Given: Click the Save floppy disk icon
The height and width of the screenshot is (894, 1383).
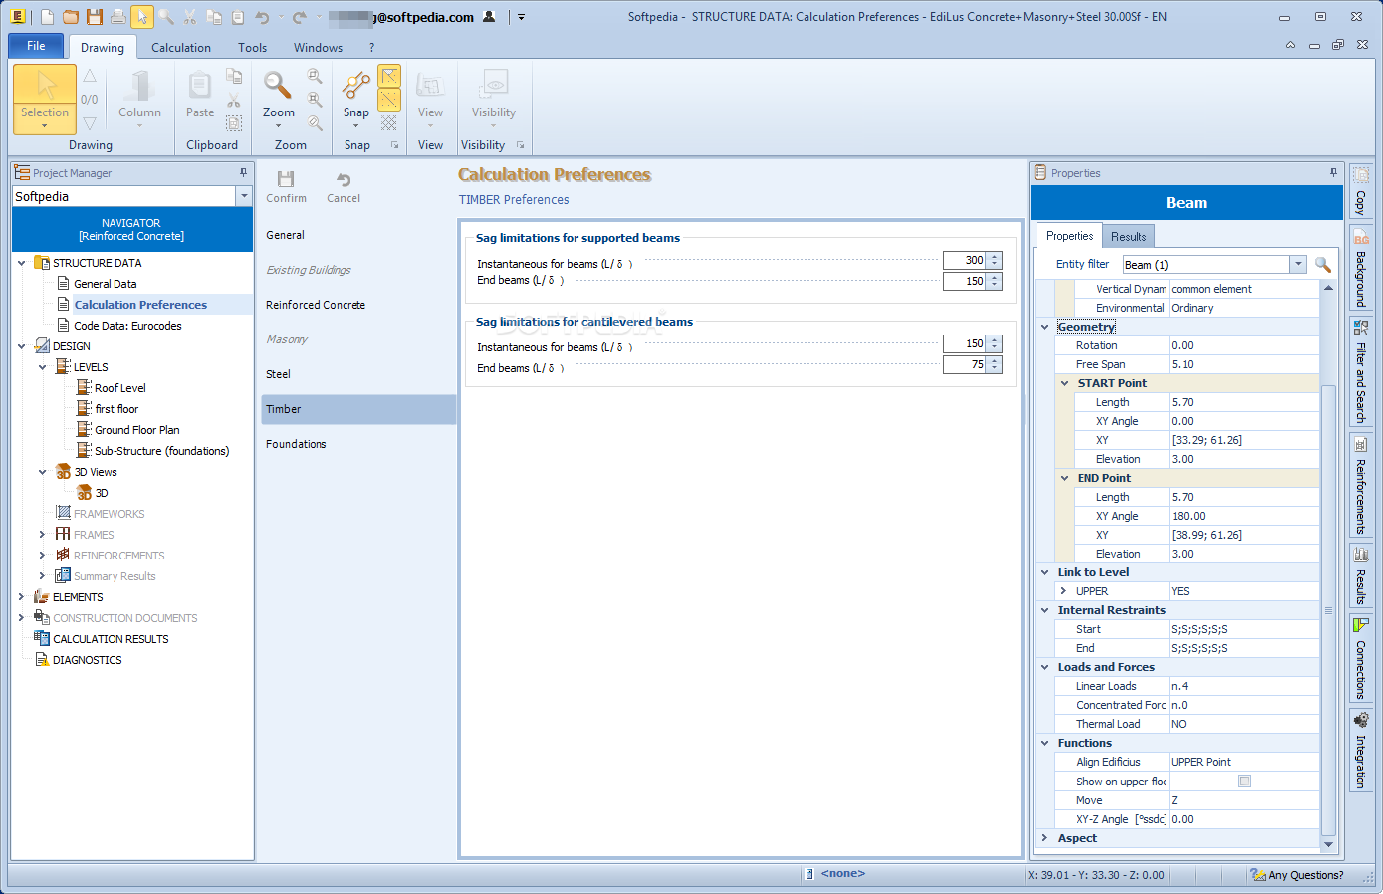Looking at the screenshot, I should 95,17.
